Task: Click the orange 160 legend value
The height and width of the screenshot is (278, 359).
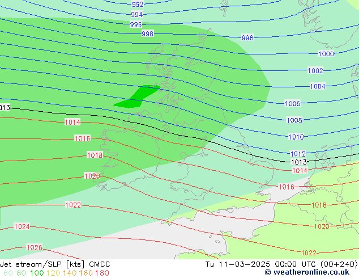Action: (86, 273)
